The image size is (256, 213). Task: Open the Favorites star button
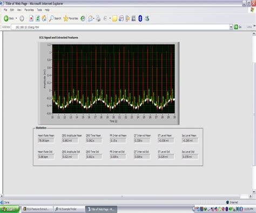coord(71,18)
